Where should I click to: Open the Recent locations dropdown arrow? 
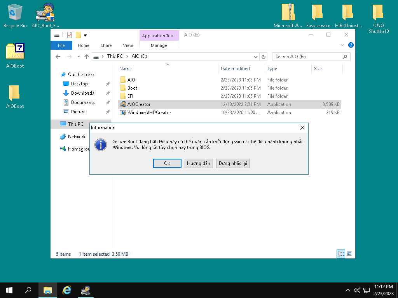click(x=79, y=57)
